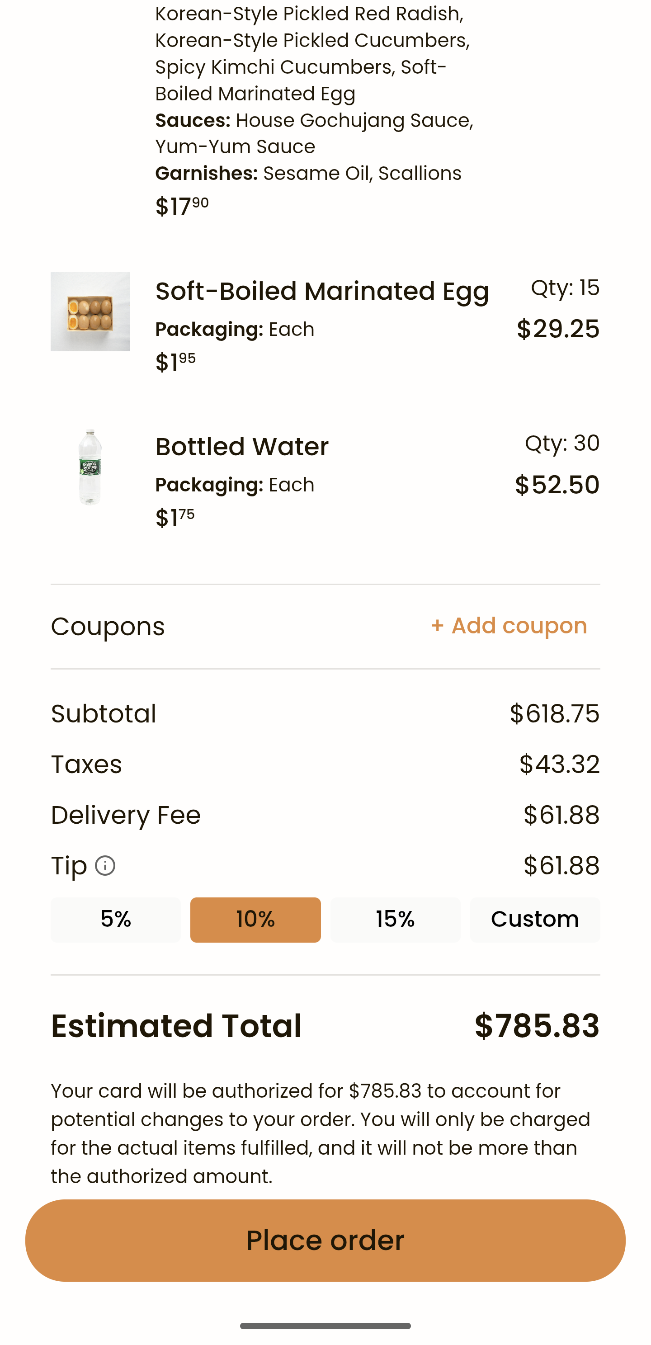This screenshot has width=651, height=1345.
Task: Select the 5% tip option
Action: (116, 920)
